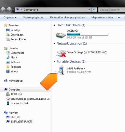Open the Podcasts library
The image size is (125, 132).
tap(16, 67)
